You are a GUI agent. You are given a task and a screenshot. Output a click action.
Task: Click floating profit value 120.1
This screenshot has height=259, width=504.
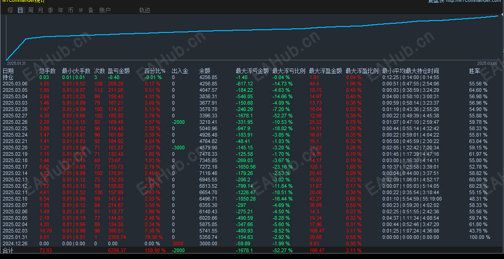(315, 167)
